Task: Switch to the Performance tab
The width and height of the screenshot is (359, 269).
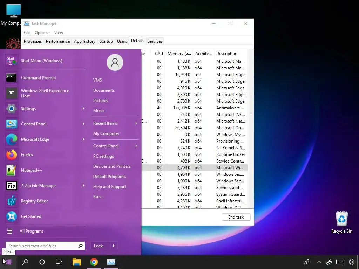Action: pos(58,41)
